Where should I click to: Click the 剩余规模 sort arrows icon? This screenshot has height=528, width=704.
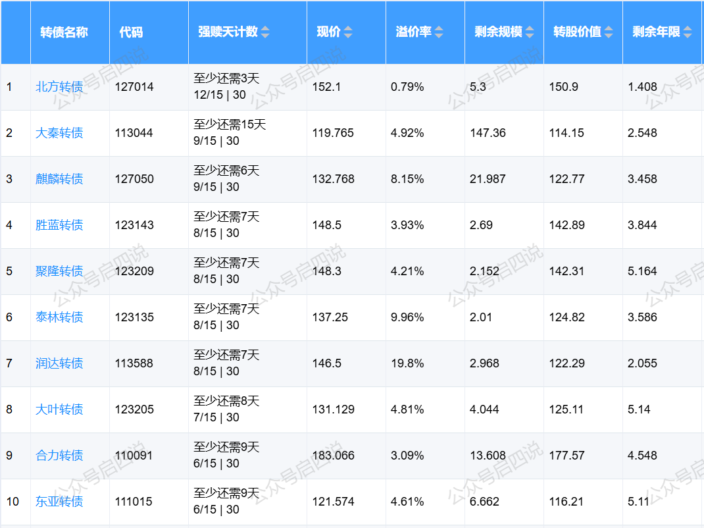[530, 32]
